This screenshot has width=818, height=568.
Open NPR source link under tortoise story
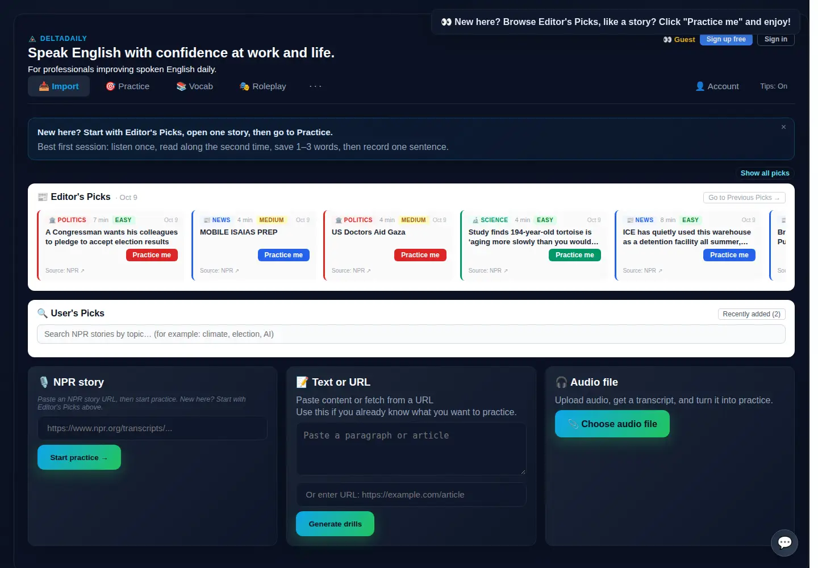click(x=488, y=271)
